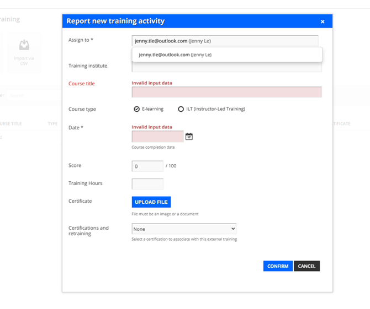The image size is (370, 309).
Task: Click the invalid Course title field
Action: tap(226, 92)
